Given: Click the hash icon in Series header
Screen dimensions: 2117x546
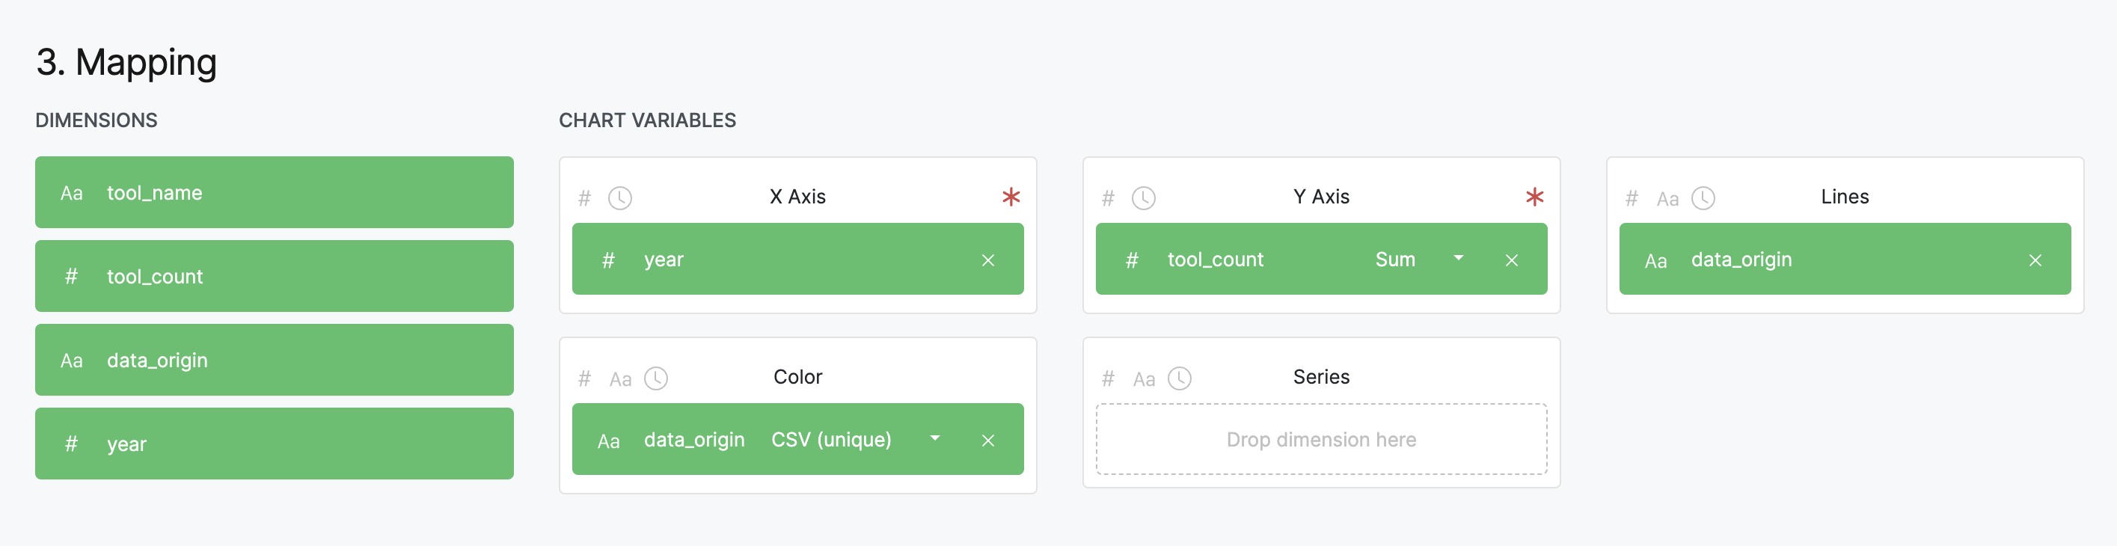Looking at the screenshot, I should tap(1108, 378).
